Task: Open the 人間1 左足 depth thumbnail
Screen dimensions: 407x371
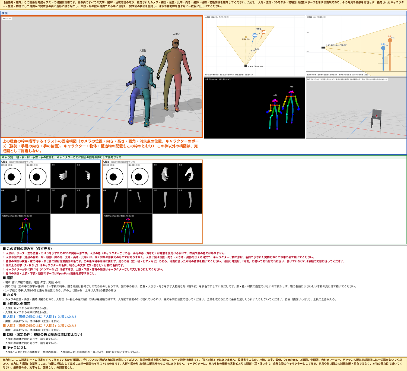Action: [x=88, y=201]
